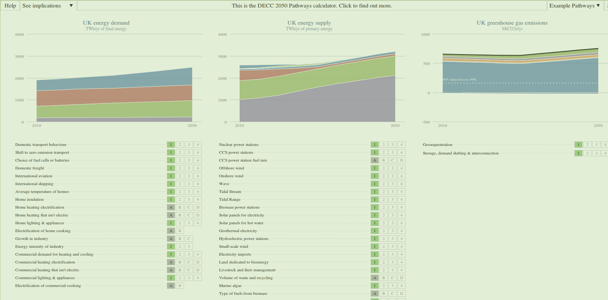Set Energy intensity of industry to level 3

click(x=189, y=247)
